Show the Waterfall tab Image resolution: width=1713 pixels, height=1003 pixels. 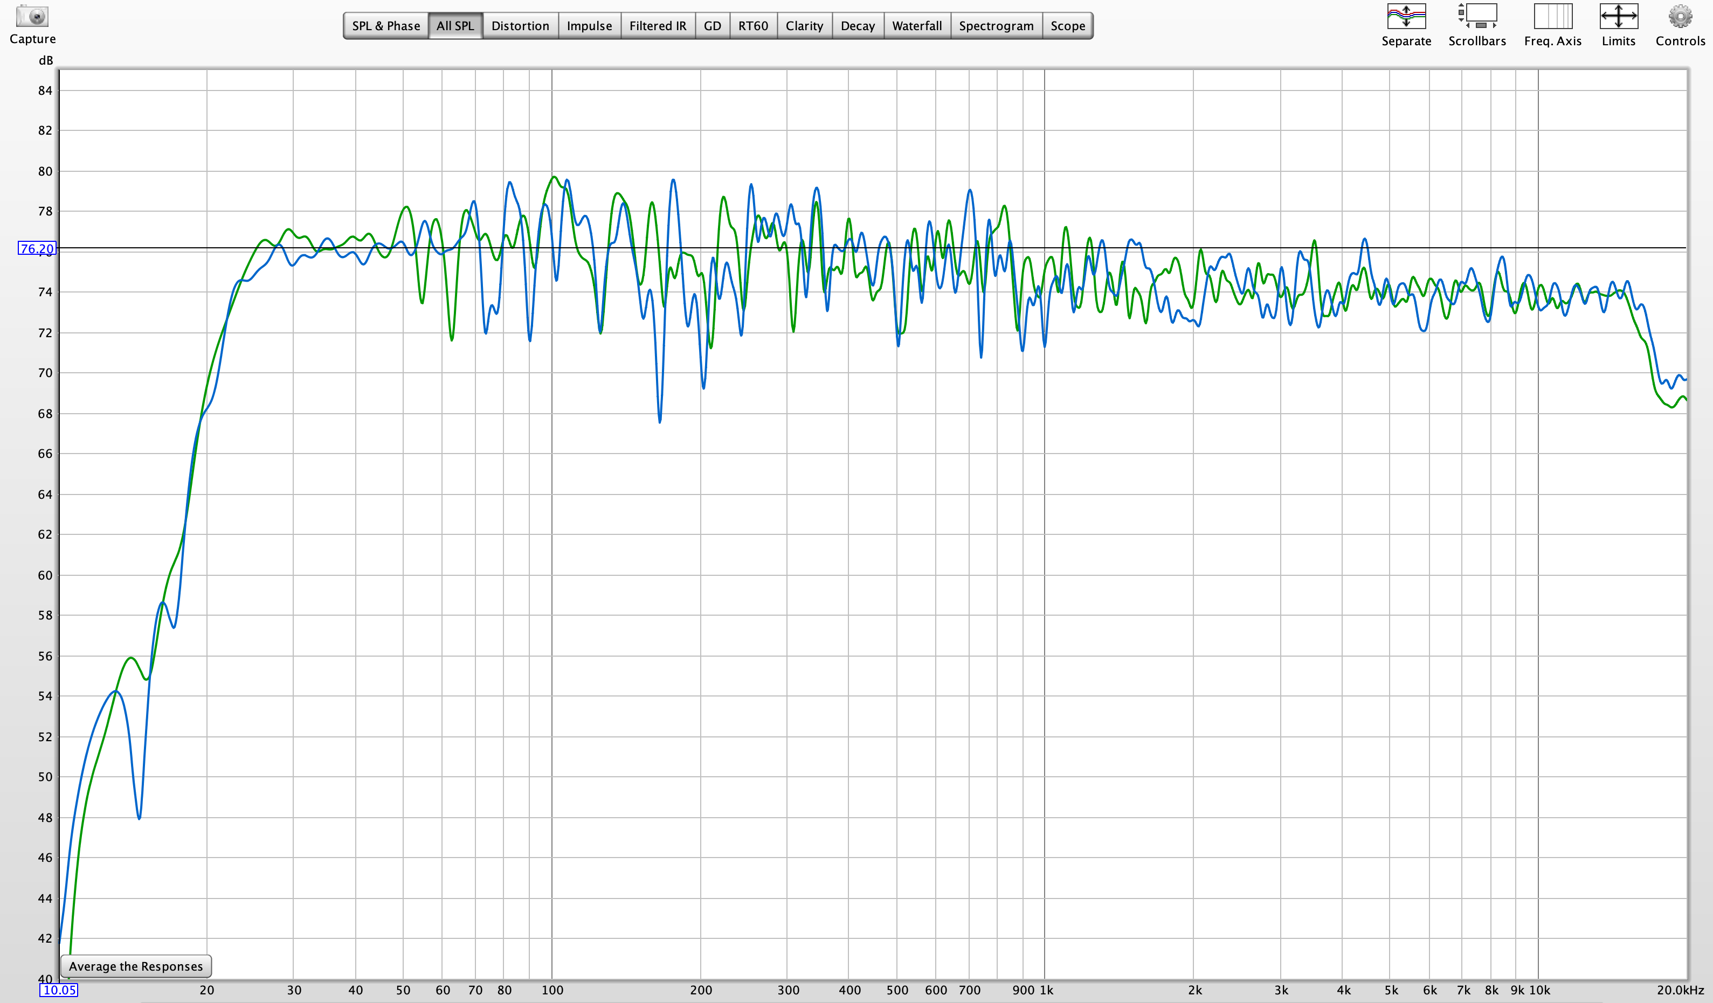coord(917,26)
